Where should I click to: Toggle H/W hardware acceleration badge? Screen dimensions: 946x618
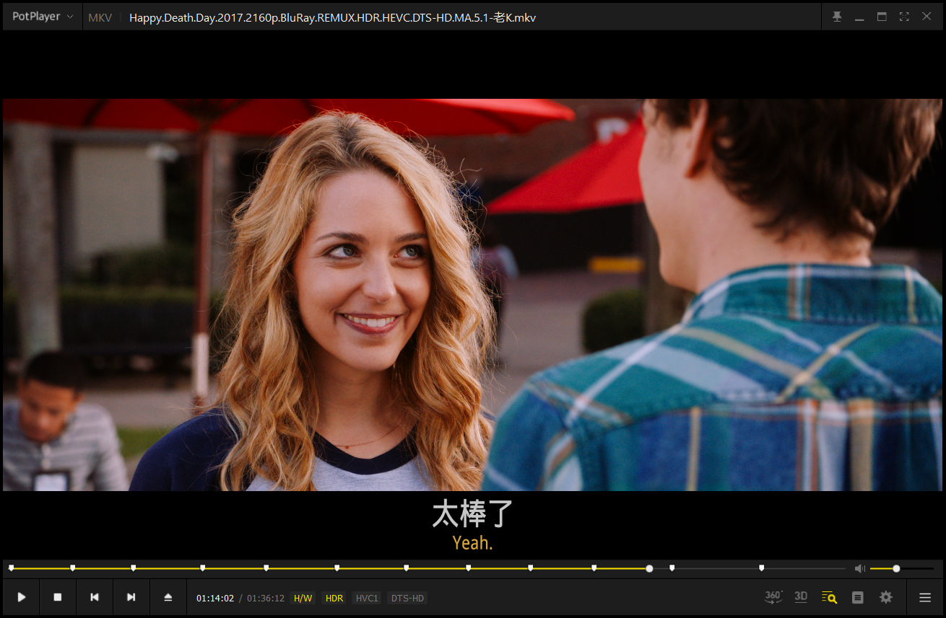coord(303,598)
